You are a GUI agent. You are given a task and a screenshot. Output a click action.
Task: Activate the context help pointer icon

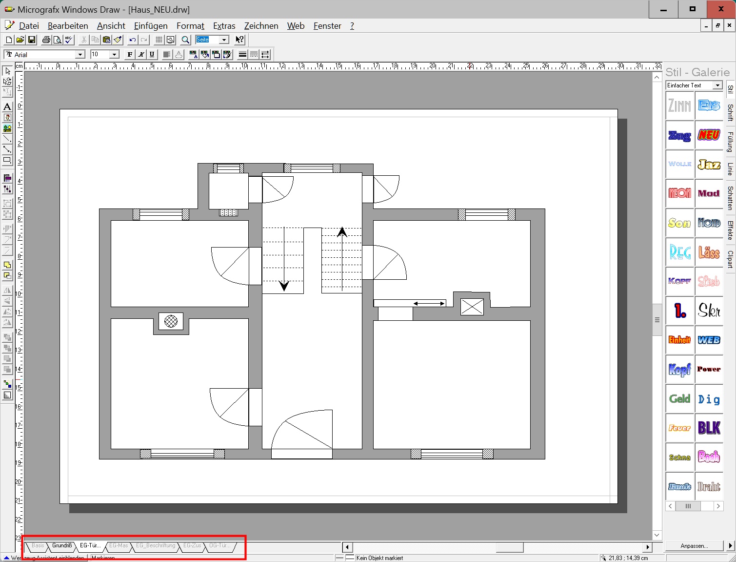239,40
